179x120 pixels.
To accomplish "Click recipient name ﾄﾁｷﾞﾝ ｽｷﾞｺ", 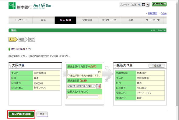I will click(144, 93).
